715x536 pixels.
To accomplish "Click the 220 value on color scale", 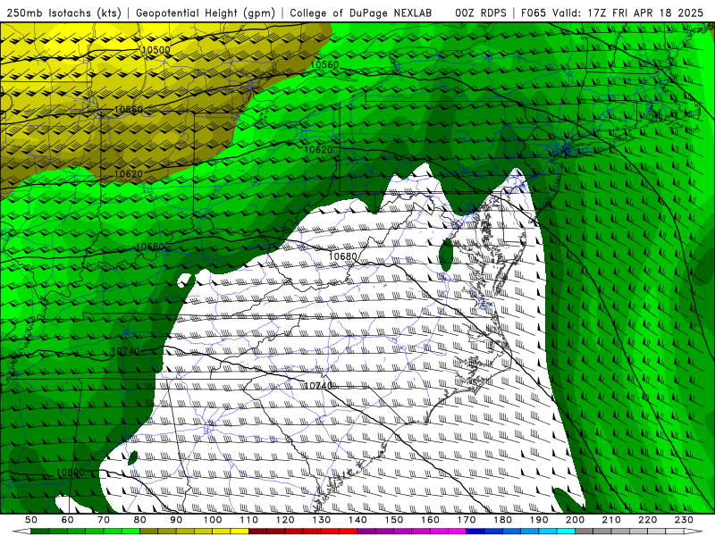I will click(x=647, y=520).
